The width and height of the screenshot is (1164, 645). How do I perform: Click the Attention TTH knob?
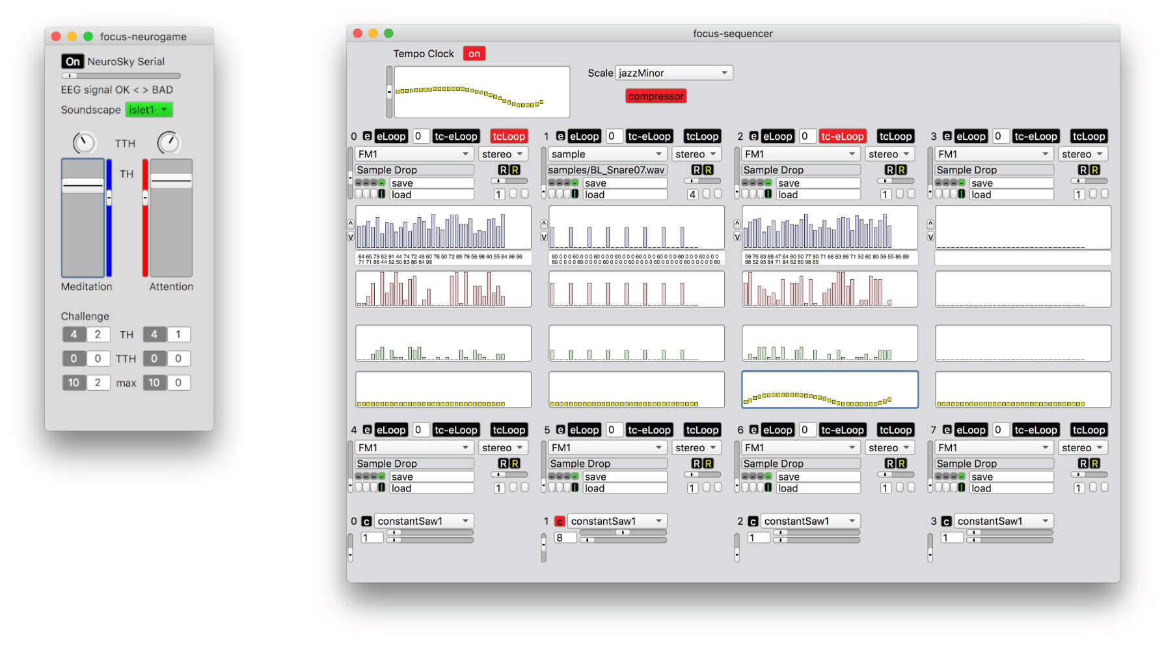point(169,143)
